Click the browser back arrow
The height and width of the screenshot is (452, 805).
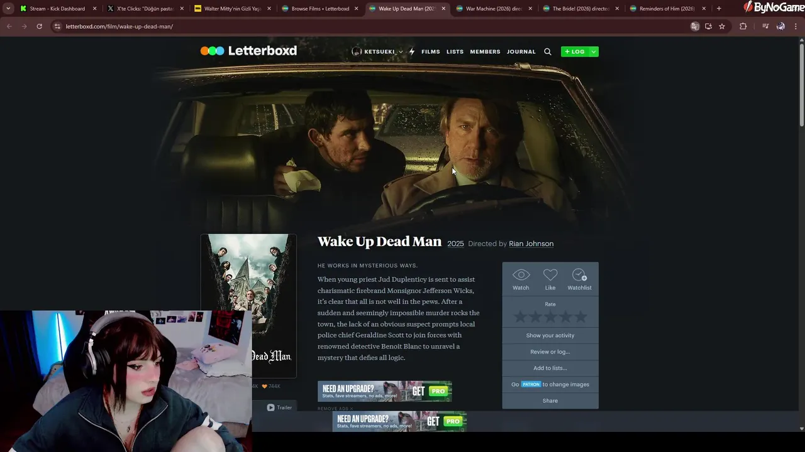[9, 26]
